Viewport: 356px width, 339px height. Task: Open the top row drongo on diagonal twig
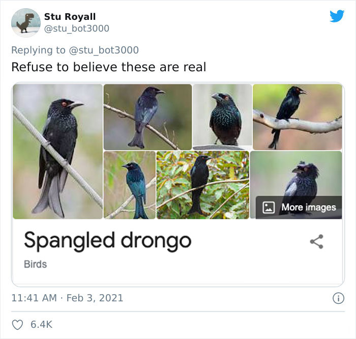pyautogui.click(x=147, y=117)
